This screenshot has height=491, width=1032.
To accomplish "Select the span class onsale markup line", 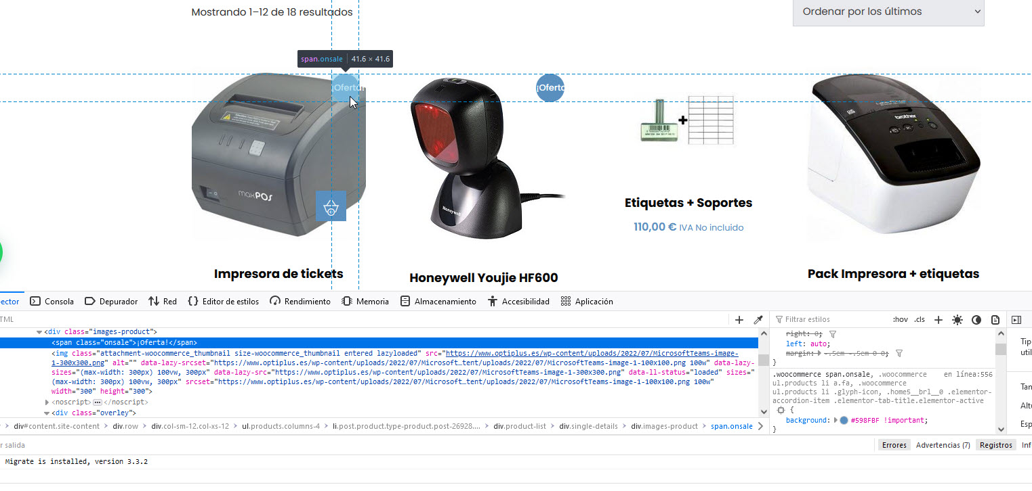I will coord(379,343).
